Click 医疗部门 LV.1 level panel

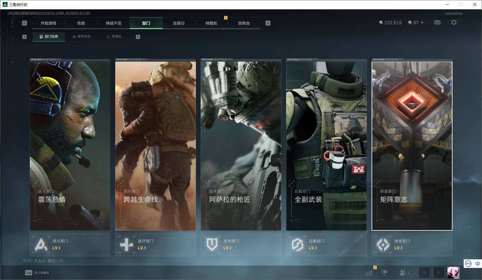[156, 245]
